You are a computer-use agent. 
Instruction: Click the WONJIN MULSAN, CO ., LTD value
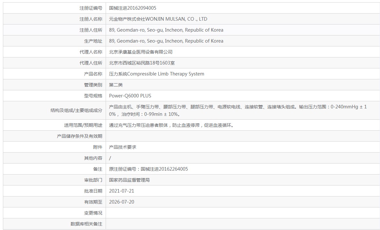coord(158,19)
